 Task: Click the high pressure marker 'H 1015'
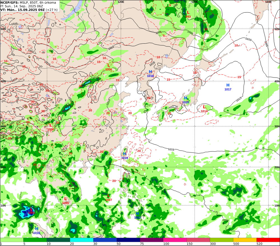click(37, 231)
